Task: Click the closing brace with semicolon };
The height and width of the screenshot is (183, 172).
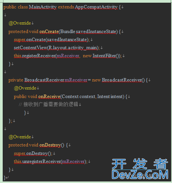Action: [x=10, y=121]
